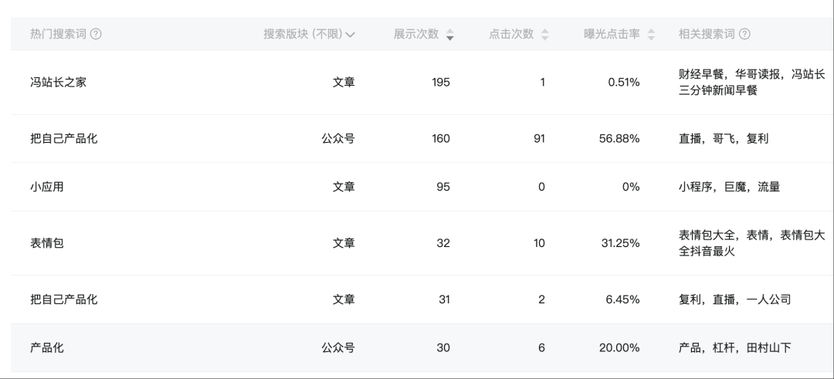Select the highlighted 产品化 row
The image size is (834, 379).
click(x=422, y=347)
